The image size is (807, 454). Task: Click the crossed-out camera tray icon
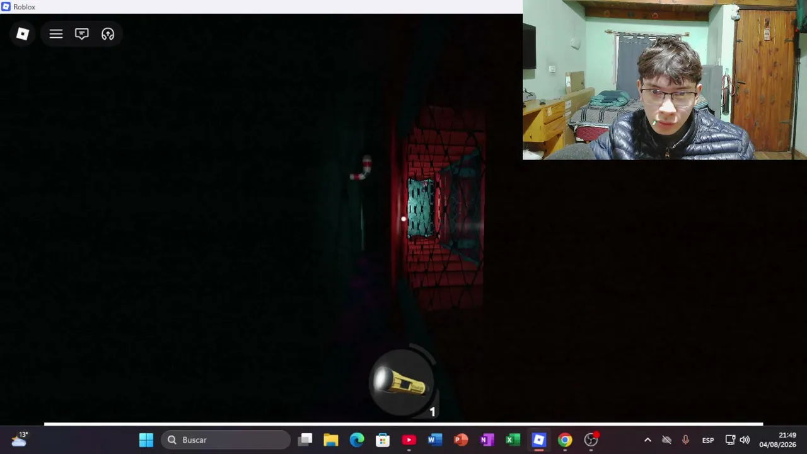pyautogui.click(x=666, y=440)
